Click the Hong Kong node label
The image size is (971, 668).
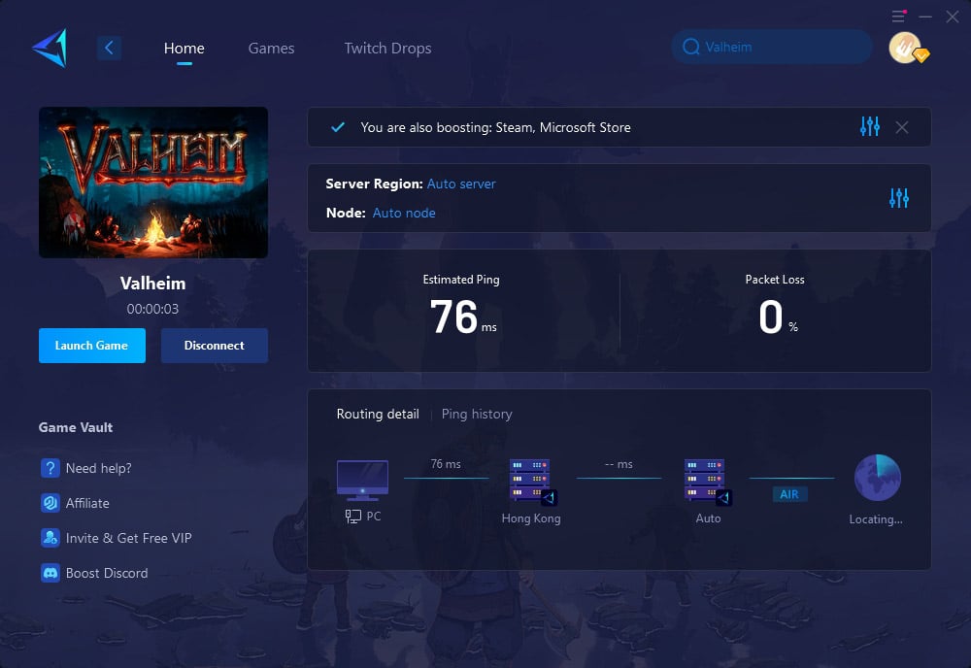[531, 518]
